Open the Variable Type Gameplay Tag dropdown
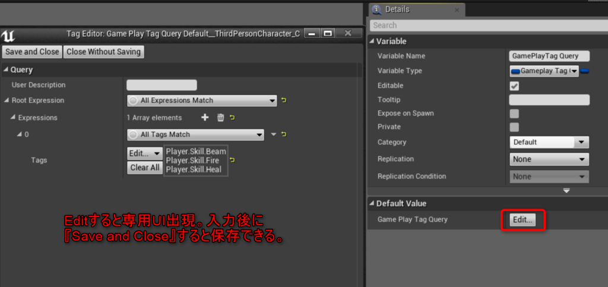Viewport: 608px width, 287px height. click(544, 71)
